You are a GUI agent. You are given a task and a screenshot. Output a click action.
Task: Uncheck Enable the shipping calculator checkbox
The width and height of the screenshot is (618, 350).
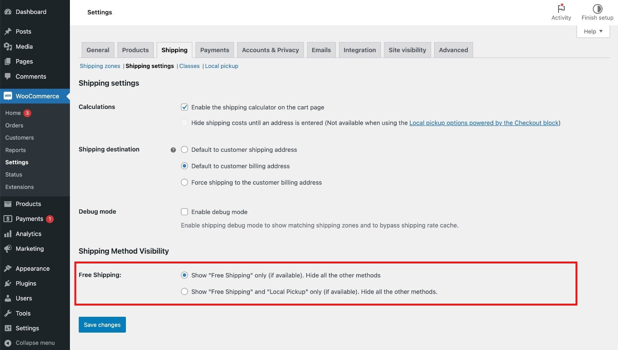point(185,107)
